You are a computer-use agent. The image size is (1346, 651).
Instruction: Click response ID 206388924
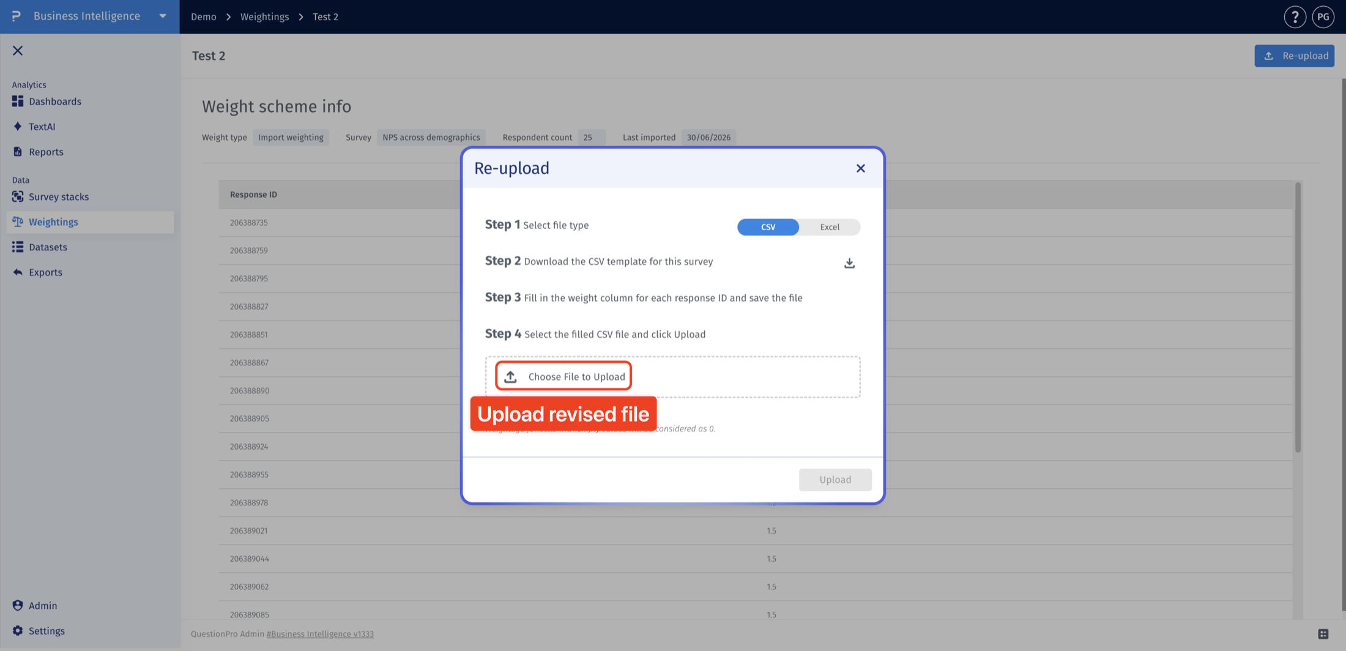pos(248,447)
